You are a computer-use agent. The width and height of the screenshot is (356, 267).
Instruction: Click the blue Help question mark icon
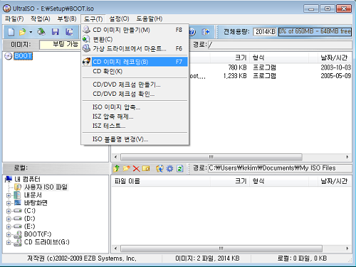pyautogui.click(x=192, y=32)
